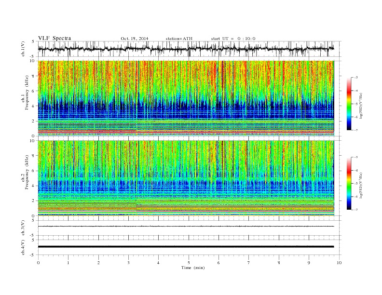Image resolution: width=382 pixels, height=295 pixels.
Task: Click the ch.1 colorbar "log(PSD)(V²/Hz)" label
Action: click(x=361, y=105)
